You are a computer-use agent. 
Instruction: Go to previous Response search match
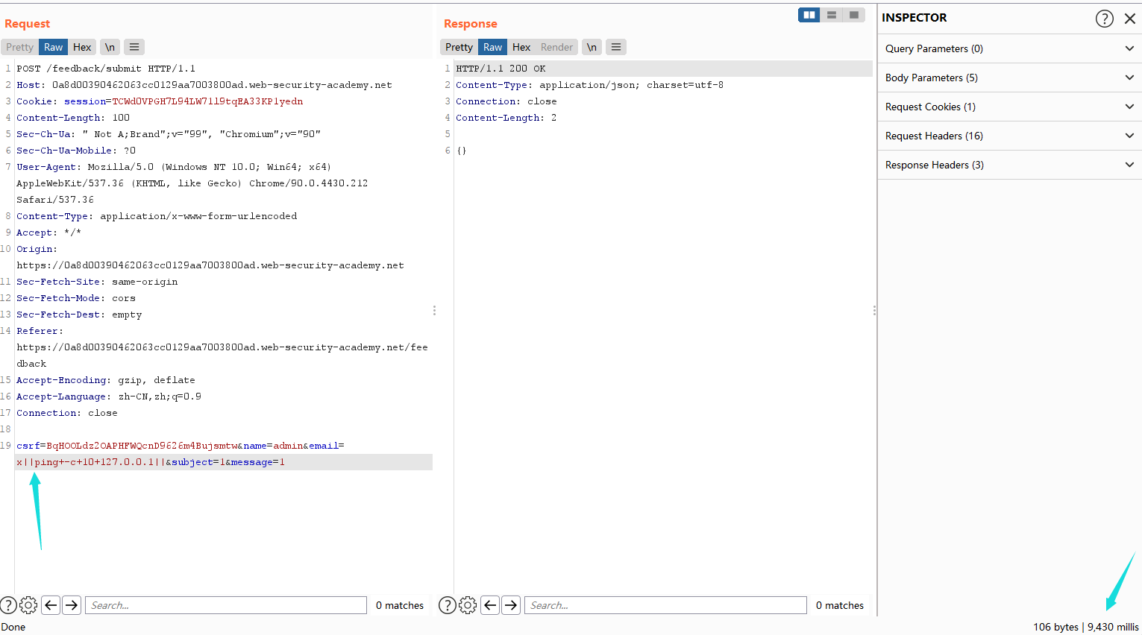490,605
